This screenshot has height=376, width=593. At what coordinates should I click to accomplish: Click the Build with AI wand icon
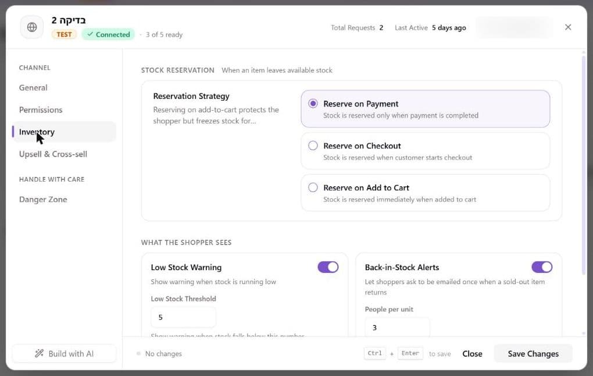39,353
